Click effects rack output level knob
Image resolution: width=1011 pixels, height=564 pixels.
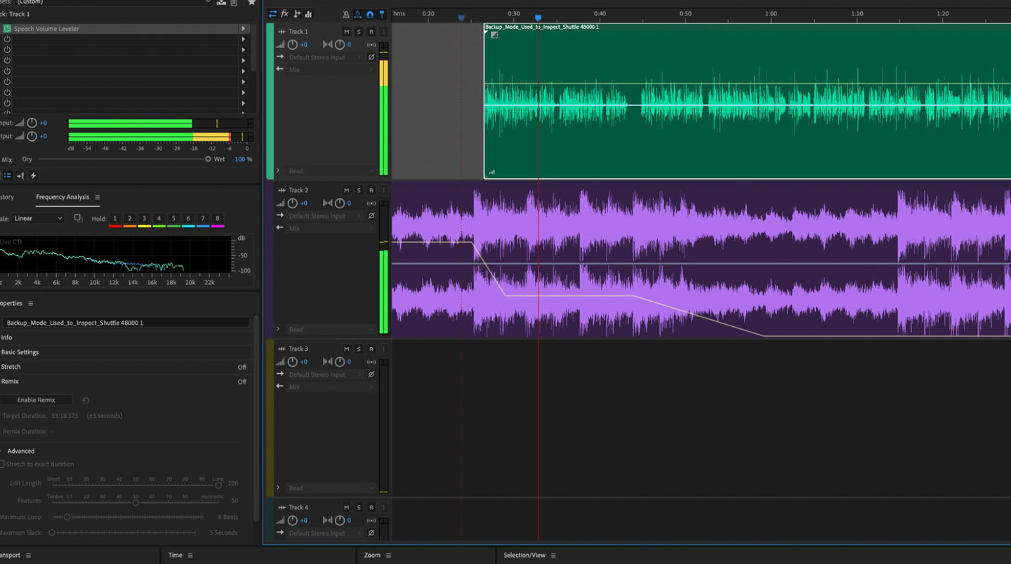[x=32, y=136]
